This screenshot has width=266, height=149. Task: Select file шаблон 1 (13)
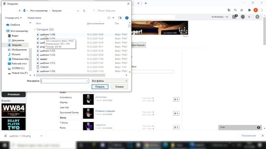click(47, 50)
